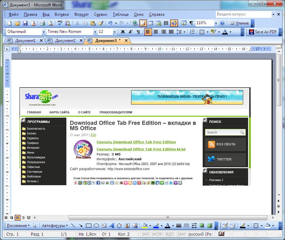
Task: Open the highlight color button
Action: [213, 32]
